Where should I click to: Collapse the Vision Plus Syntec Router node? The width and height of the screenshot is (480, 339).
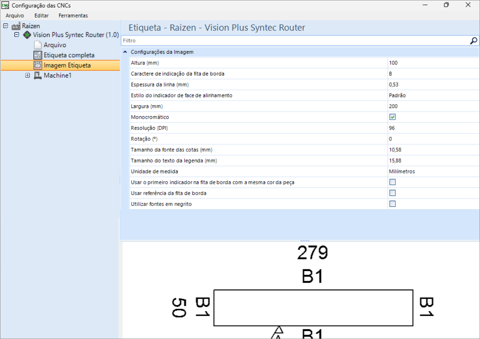[x=17, y=35]
